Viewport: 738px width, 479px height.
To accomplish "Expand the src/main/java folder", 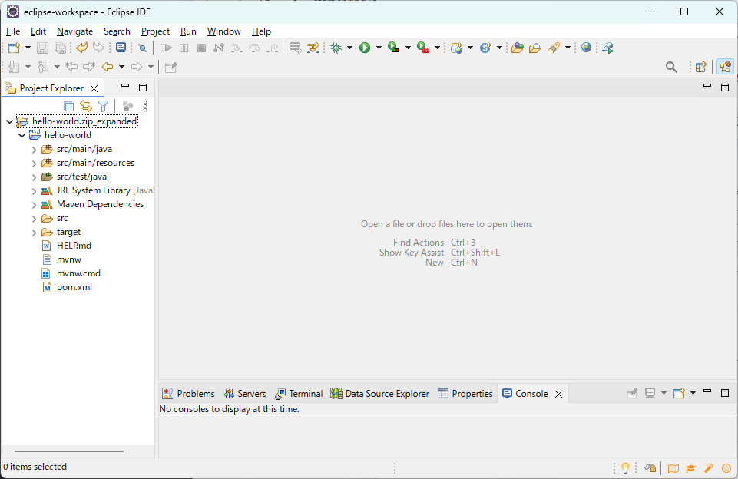I will tap(34, 150).
